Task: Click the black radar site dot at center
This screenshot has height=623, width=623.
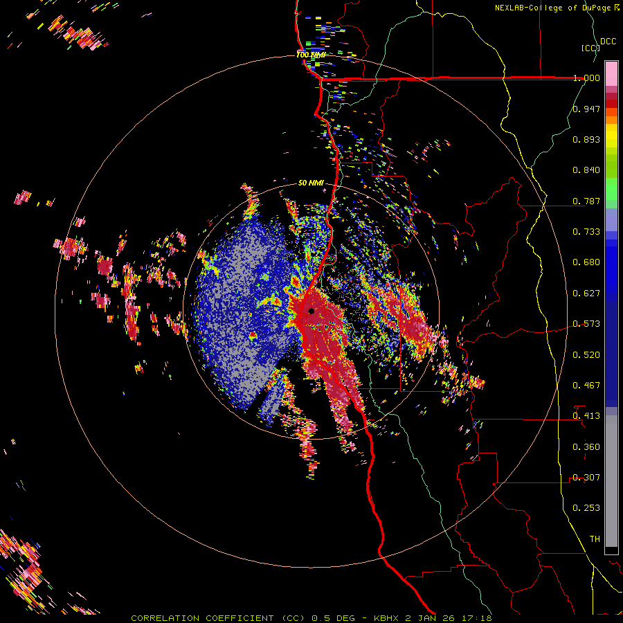Action: pyautogui.click(x=311, y=311)
